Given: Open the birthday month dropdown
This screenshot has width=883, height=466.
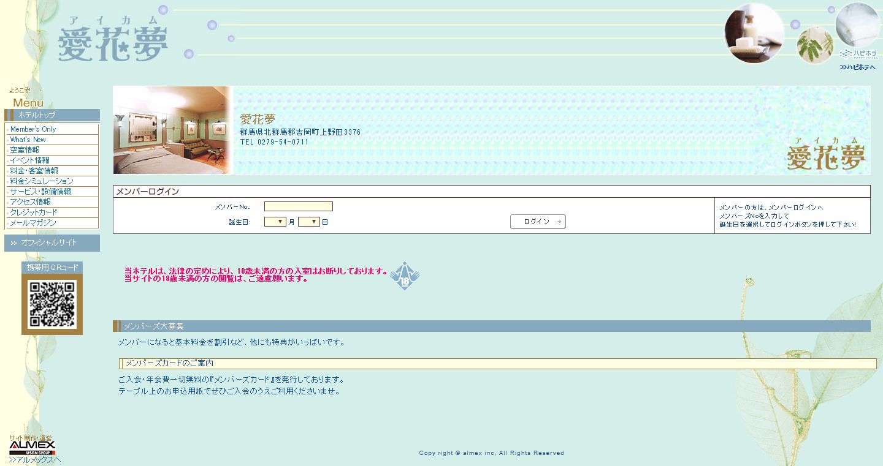Looking at the screenshot, I should click(275, 222).
